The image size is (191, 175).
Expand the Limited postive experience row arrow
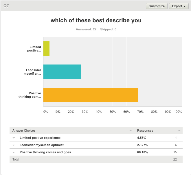[14, 138]
